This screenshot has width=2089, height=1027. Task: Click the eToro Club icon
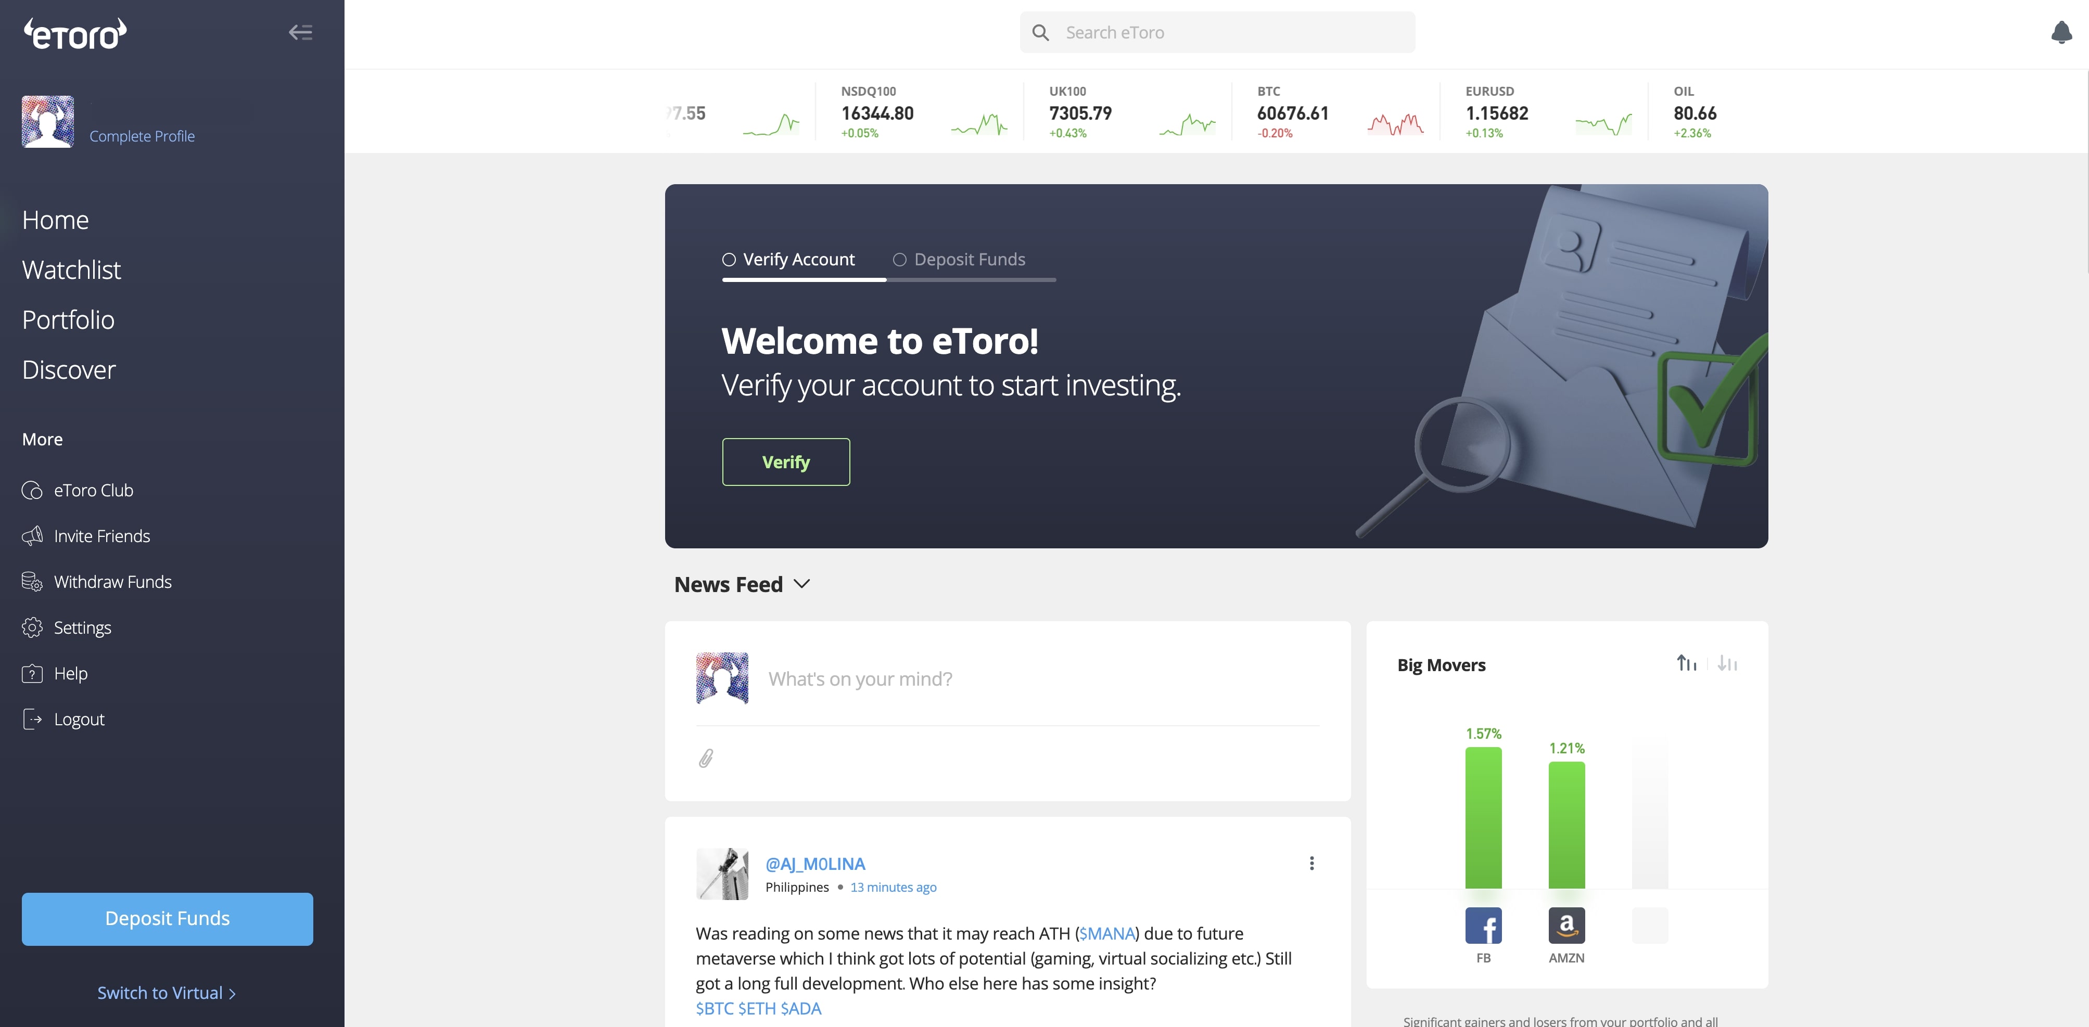32,491
